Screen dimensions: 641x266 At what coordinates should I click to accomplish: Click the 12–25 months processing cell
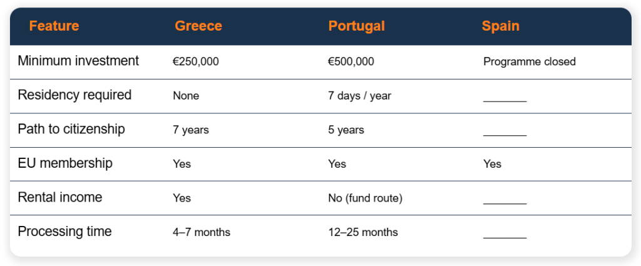pos(363,232)
